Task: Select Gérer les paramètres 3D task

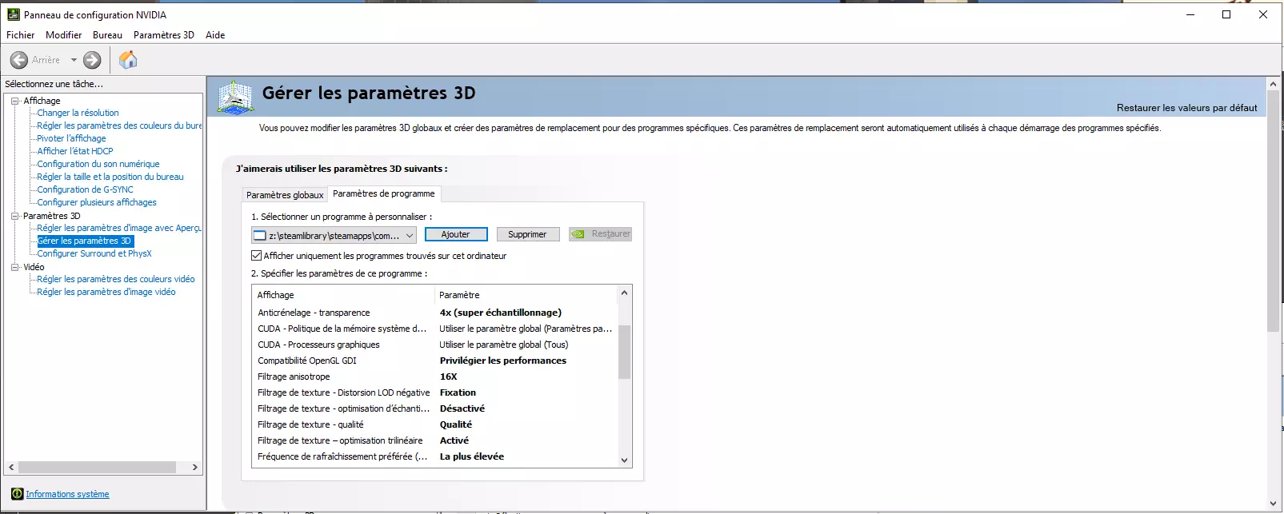Action: pyautogui.click(x=85, y=241)
